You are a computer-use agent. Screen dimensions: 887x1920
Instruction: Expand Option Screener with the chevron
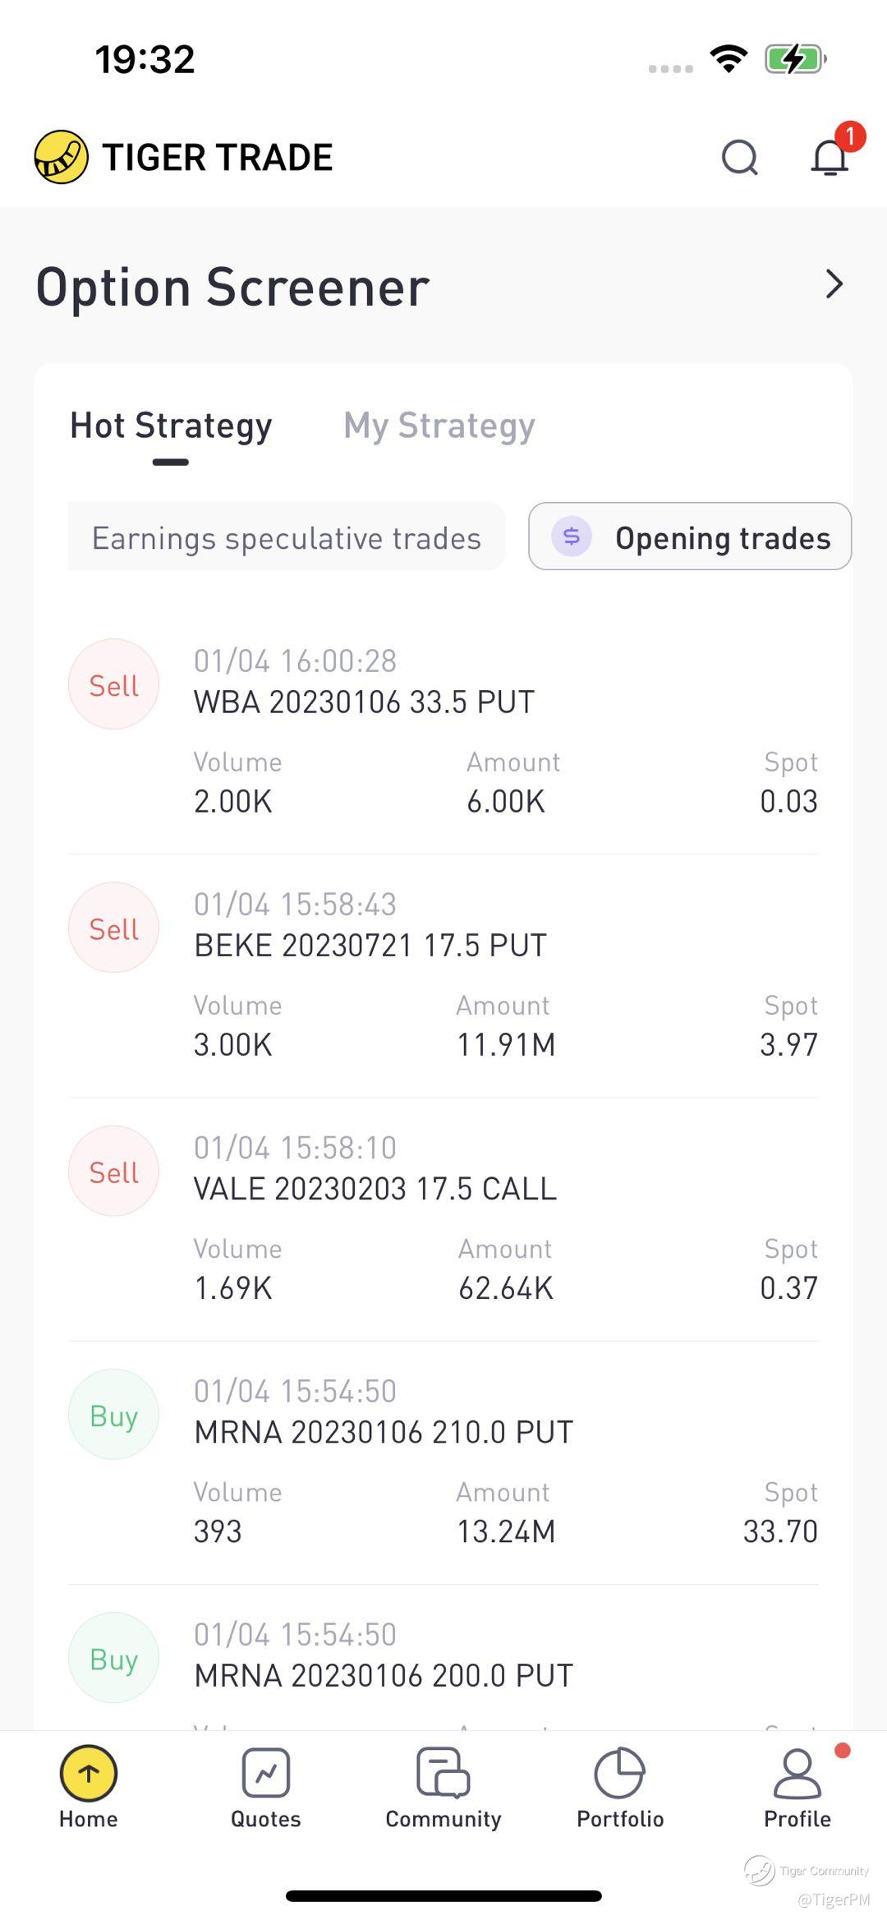tap(834, 284)
